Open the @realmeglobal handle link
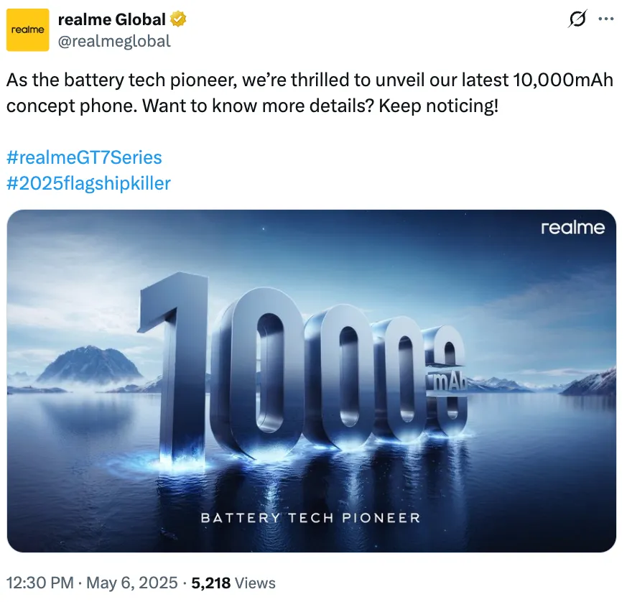This screenshot has height=602, width=632. click(114, 41)
